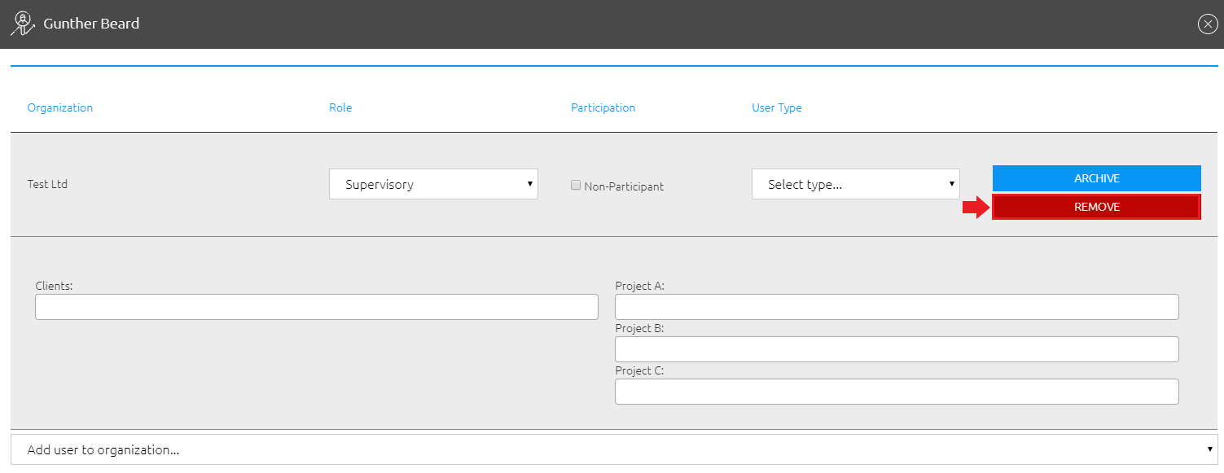This screenshot has height=473, width=1224.
Task: Click into the Project A field
Action: click(896, 307)
